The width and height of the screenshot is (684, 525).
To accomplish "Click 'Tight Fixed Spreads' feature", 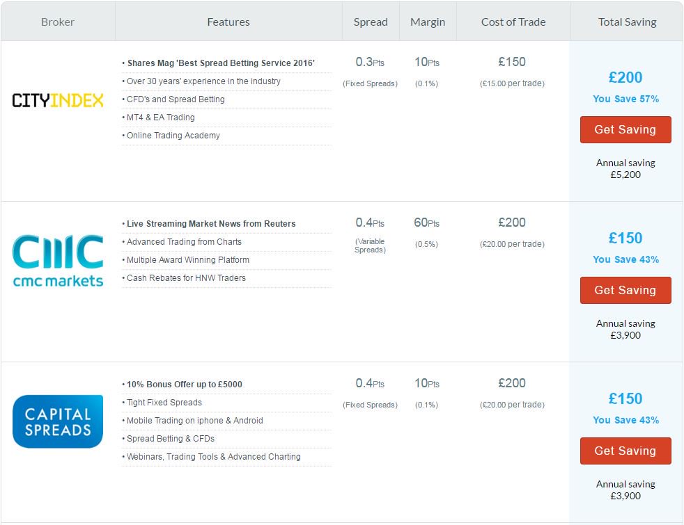I will pos(164,403).
